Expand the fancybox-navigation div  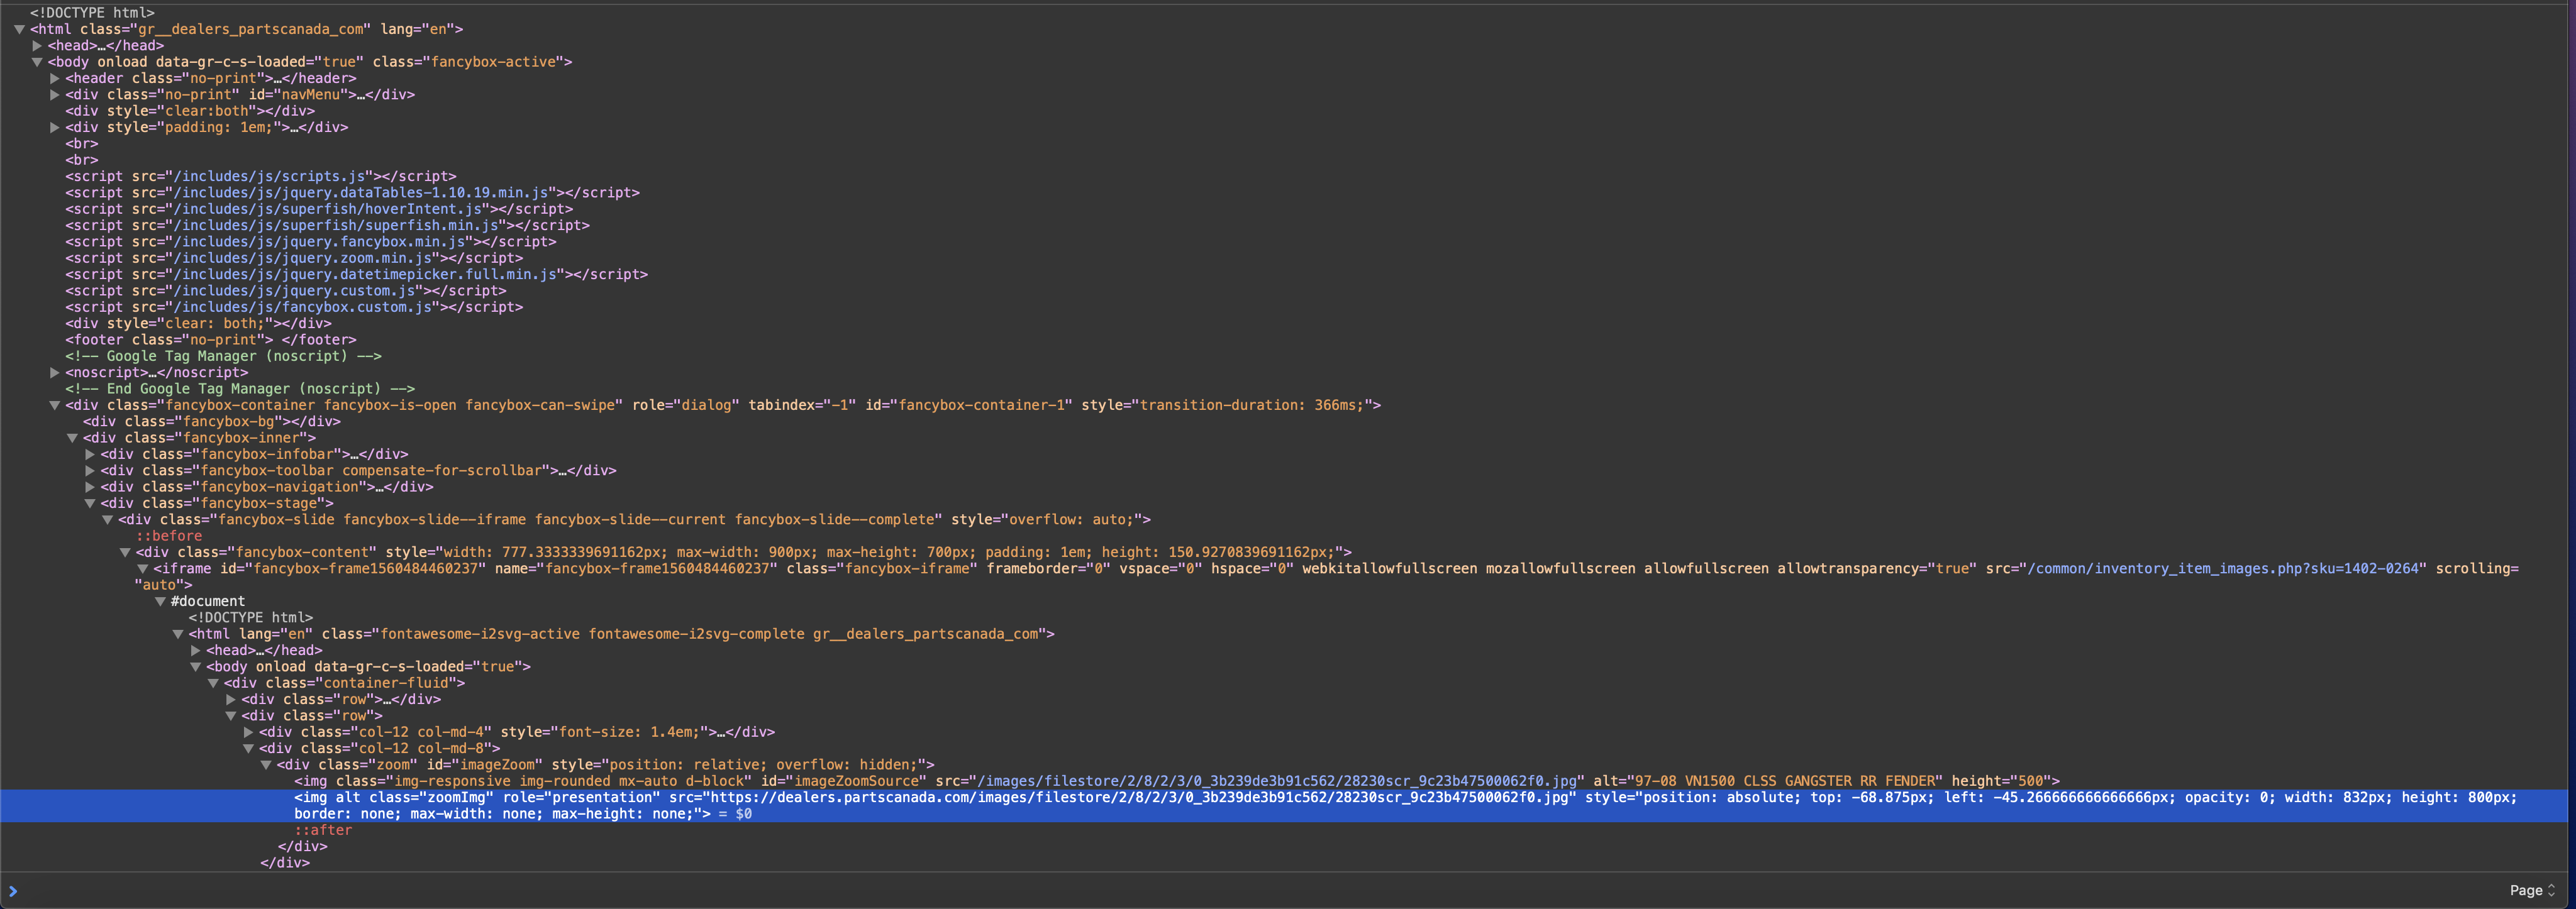pyautogui.click(x=90, y=487)
